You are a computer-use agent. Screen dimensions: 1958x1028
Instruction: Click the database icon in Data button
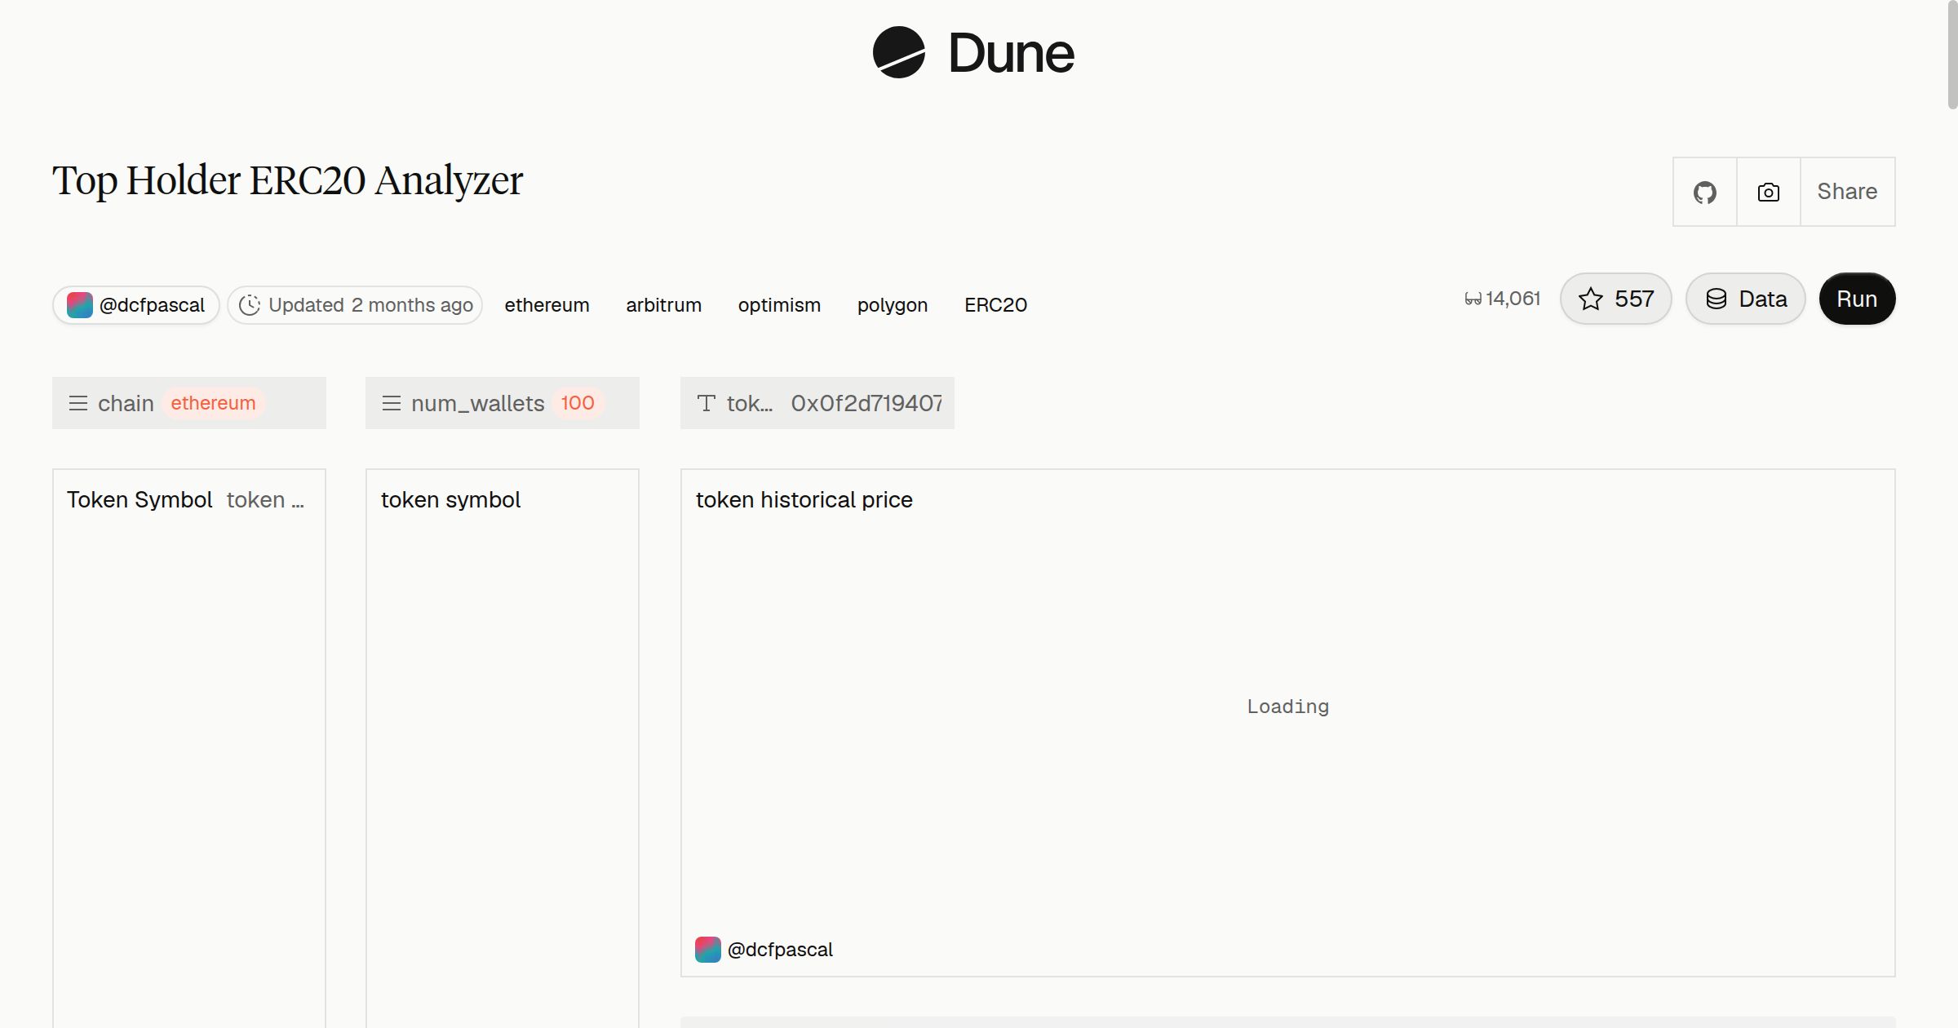(x=1717, y=299)
